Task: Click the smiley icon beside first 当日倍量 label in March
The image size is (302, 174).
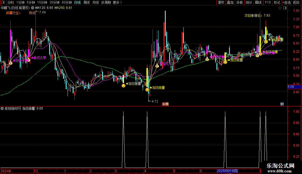Action: (x=123, y=86)
